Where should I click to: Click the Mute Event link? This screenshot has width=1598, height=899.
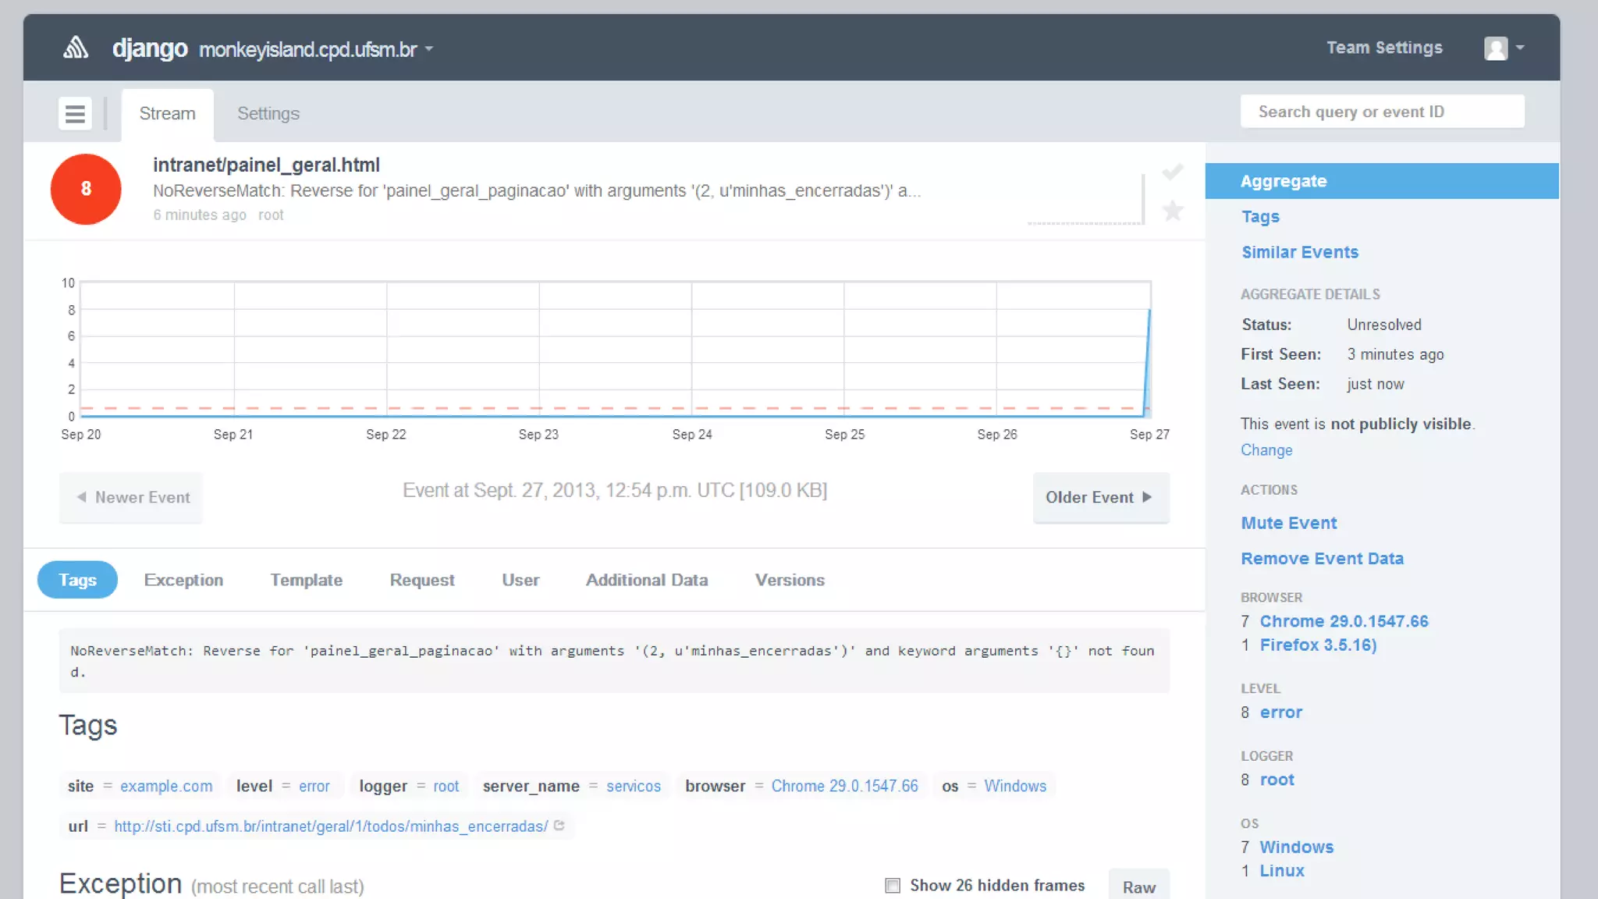[x=1288, y=523]
